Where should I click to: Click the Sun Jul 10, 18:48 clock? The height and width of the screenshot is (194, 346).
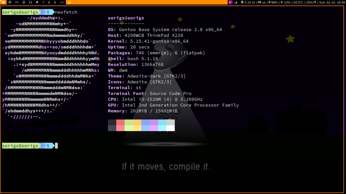click(332, 3)
